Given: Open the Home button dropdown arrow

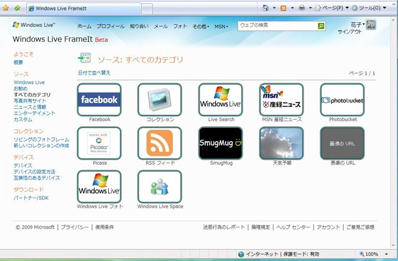Looking at the screenshot, I should pyautogui.click(x=274, y=8).
